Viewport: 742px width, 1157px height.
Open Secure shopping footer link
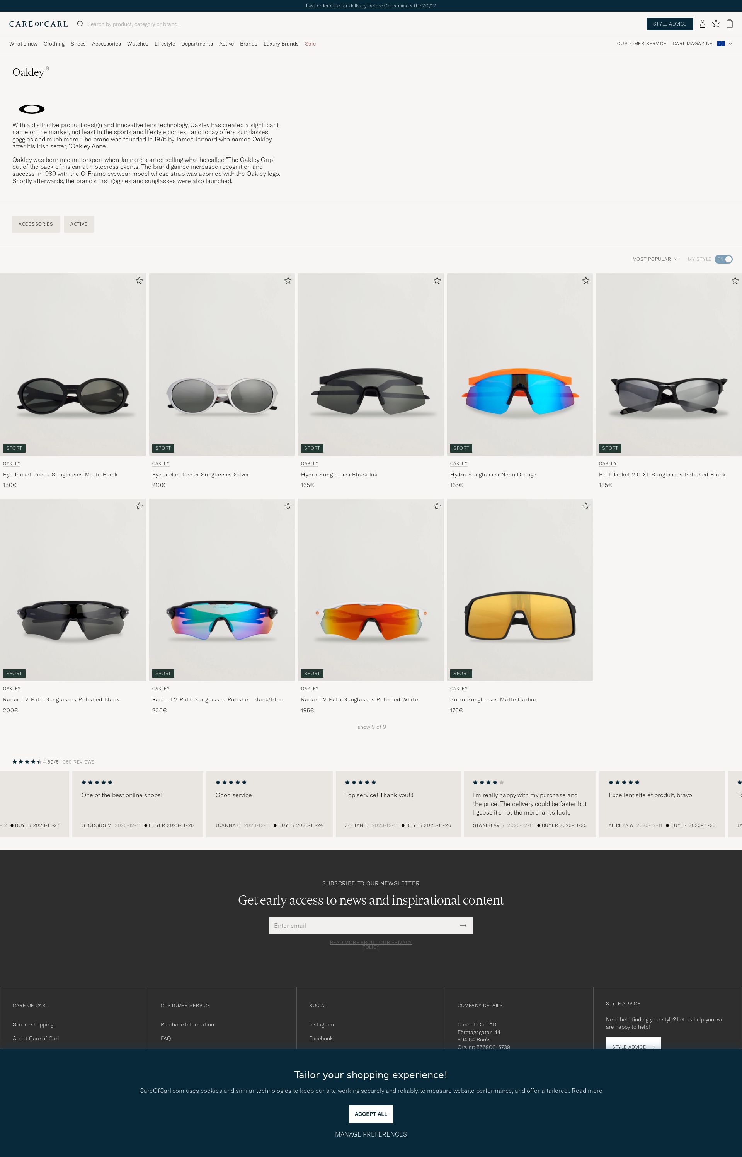coord(33,1024)
